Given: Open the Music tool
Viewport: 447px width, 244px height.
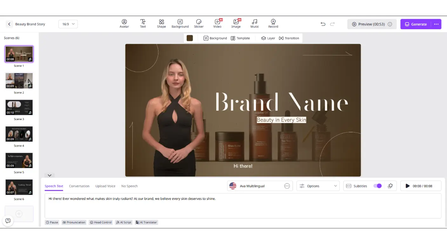Looking at the screenshot, I should click(254, 24).
